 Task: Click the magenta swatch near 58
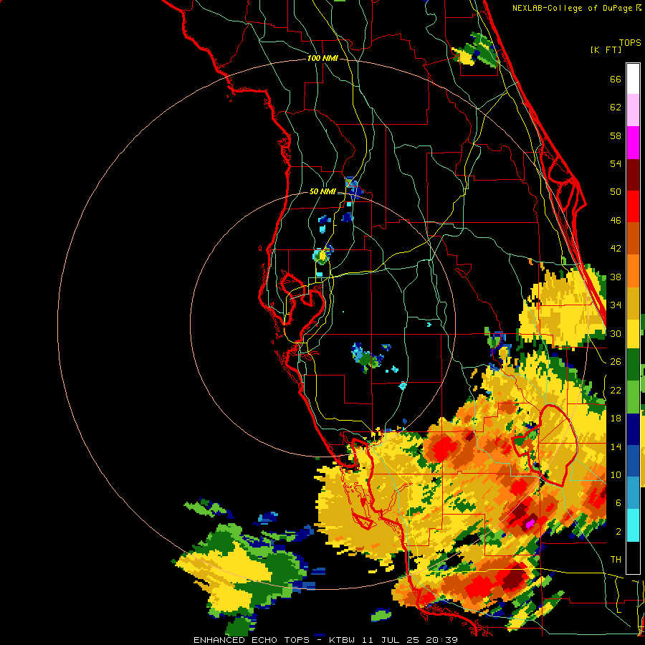[633, 143]
